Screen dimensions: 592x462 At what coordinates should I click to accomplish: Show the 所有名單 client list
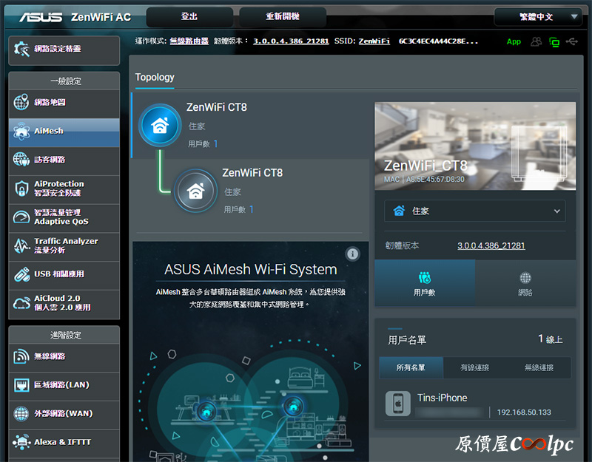click(x=411, y=367)
